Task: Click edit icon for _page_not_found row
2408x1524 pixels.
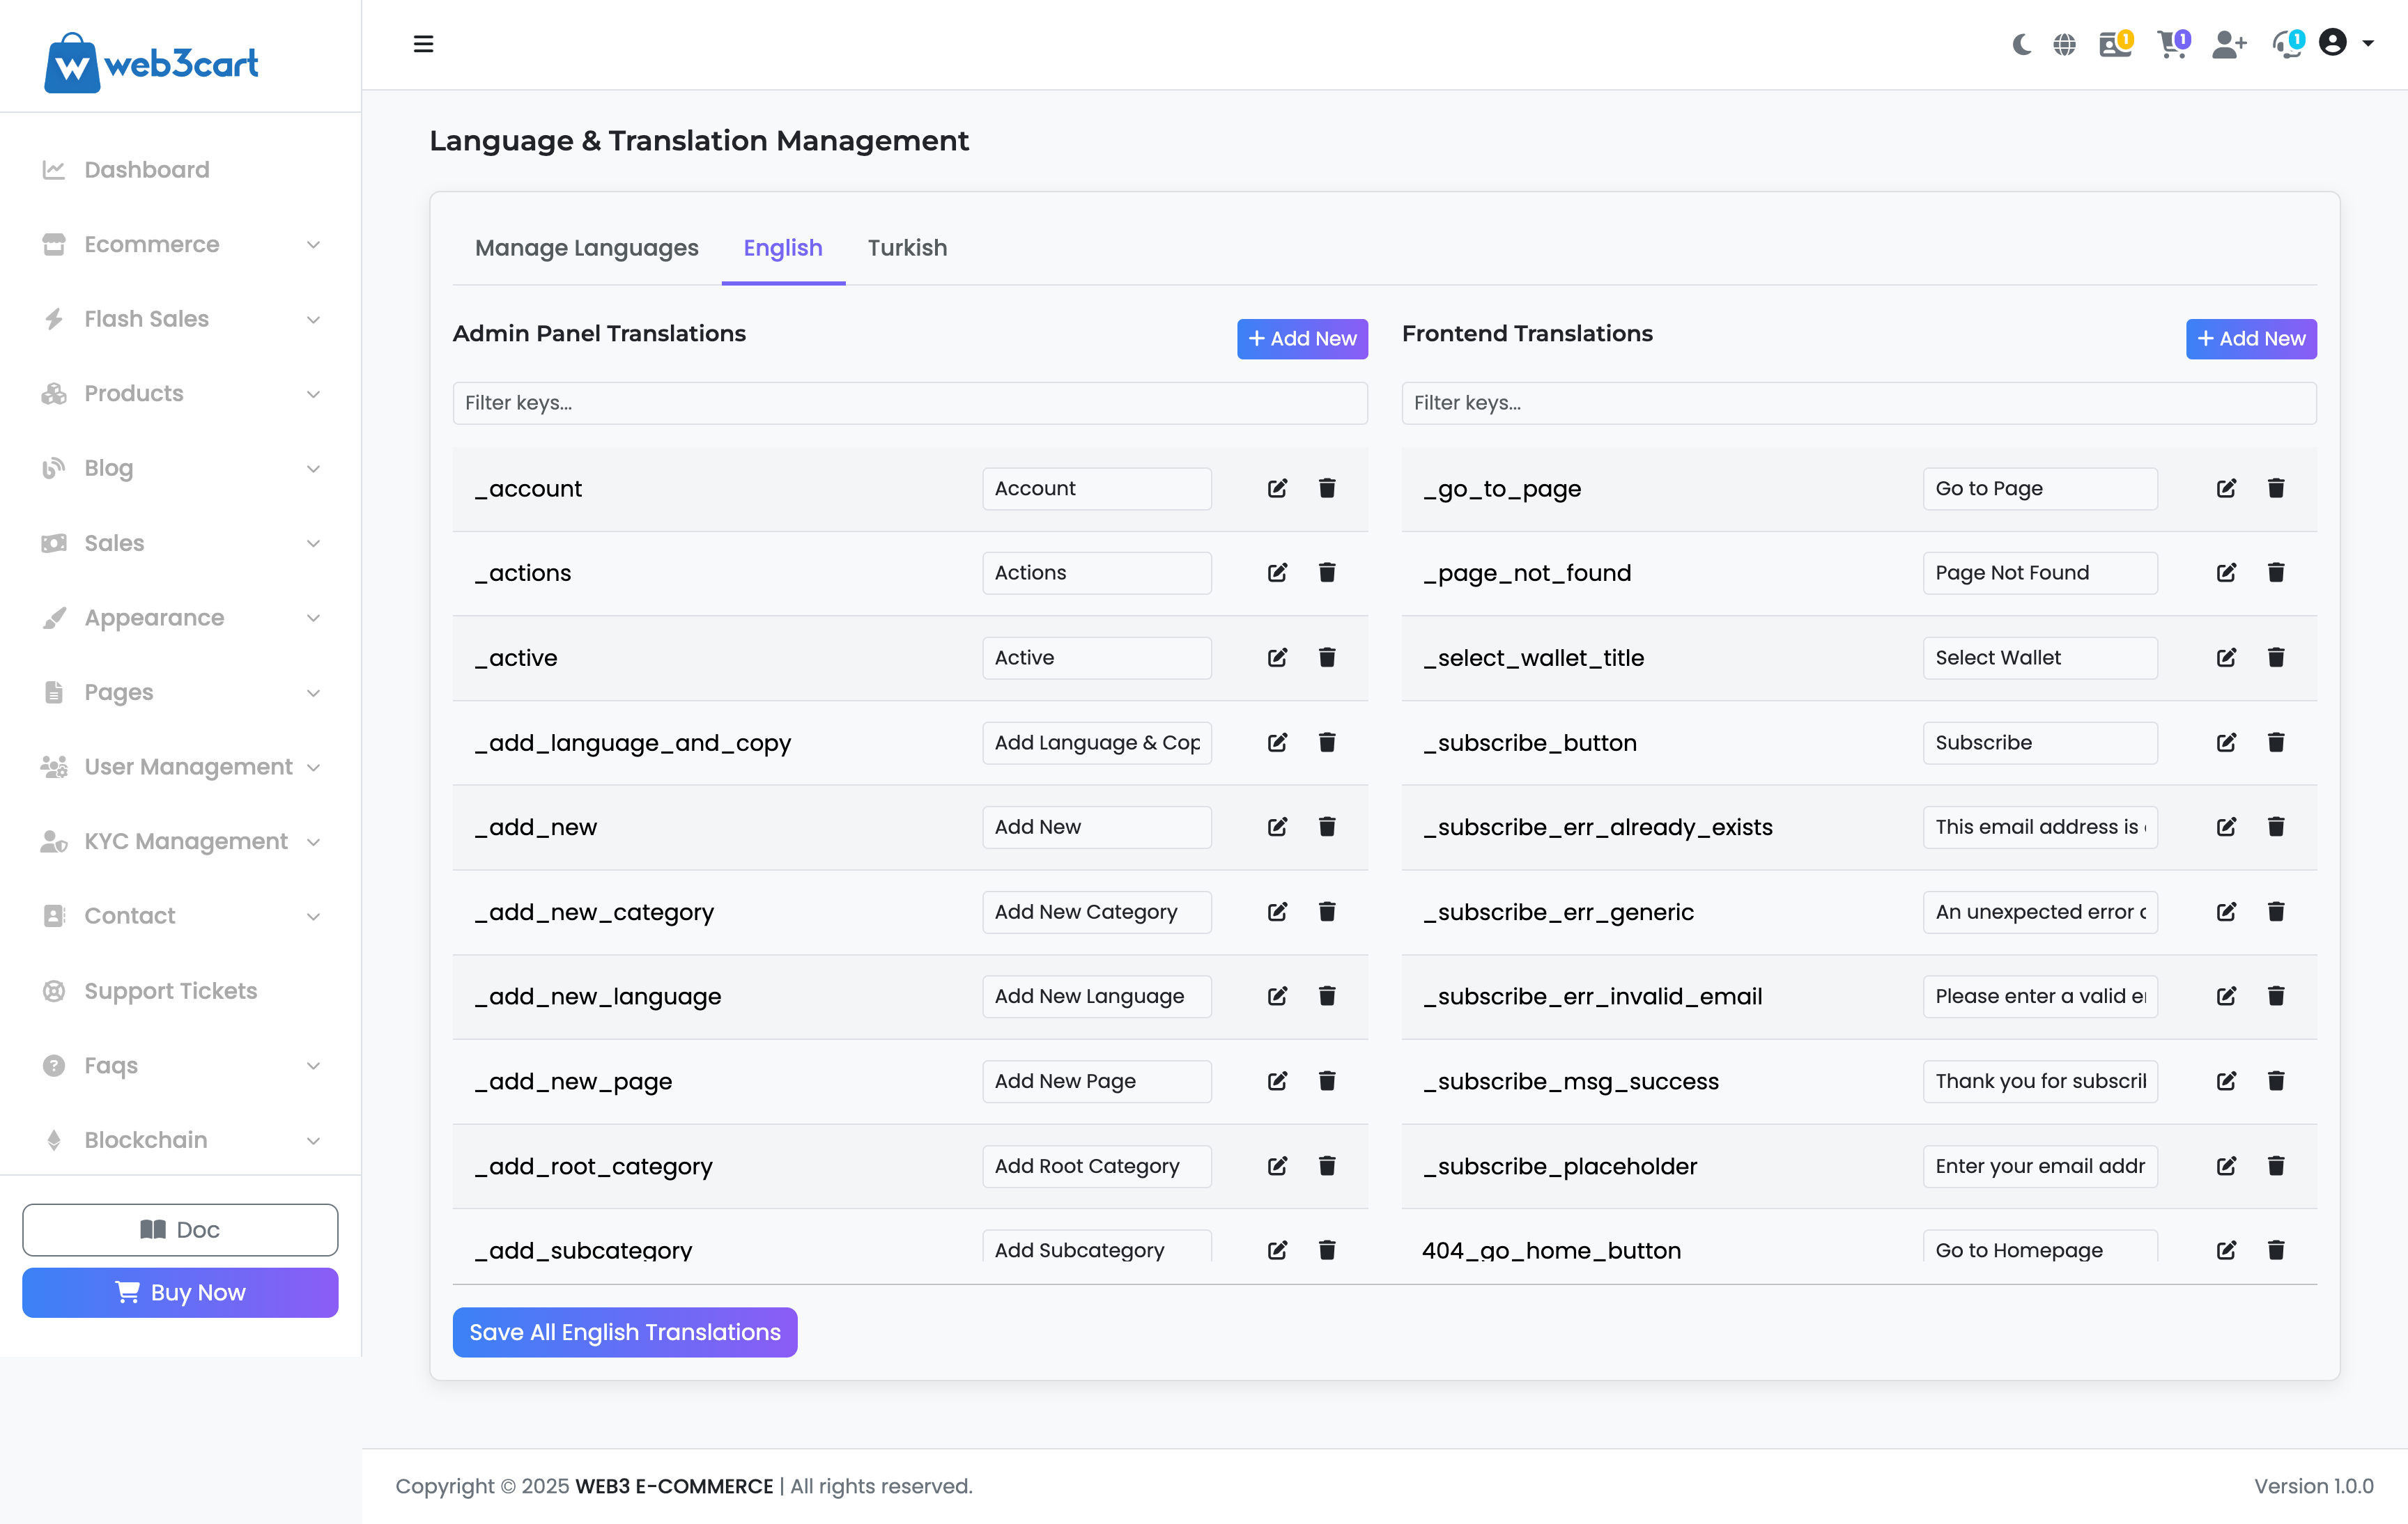Action: pos(2226,573)
